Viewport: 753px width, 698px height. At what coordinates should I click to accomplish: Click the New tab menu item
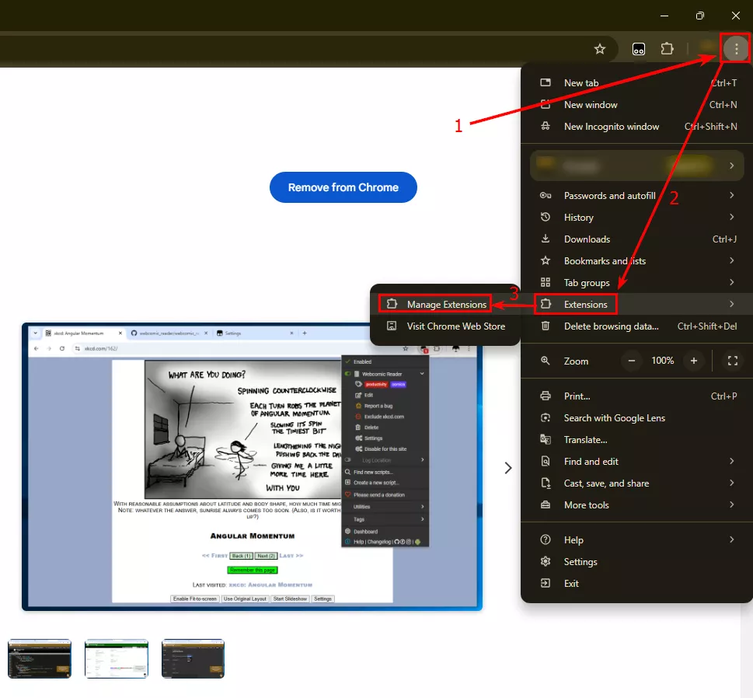(636, 82)
